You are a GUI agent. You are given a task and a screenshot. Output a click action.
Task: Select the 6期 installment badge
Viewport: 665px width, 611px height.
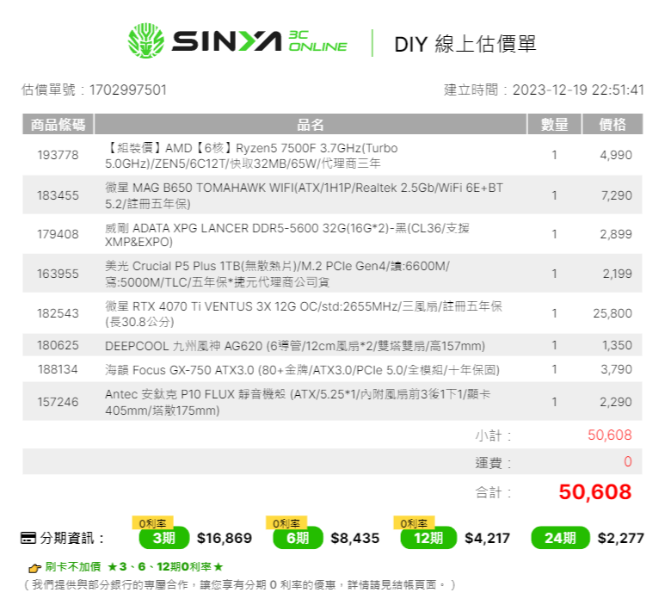298,538
